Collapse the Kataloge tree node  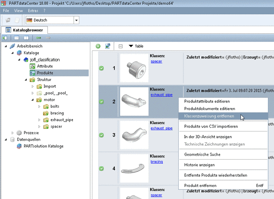click(12, 53)
